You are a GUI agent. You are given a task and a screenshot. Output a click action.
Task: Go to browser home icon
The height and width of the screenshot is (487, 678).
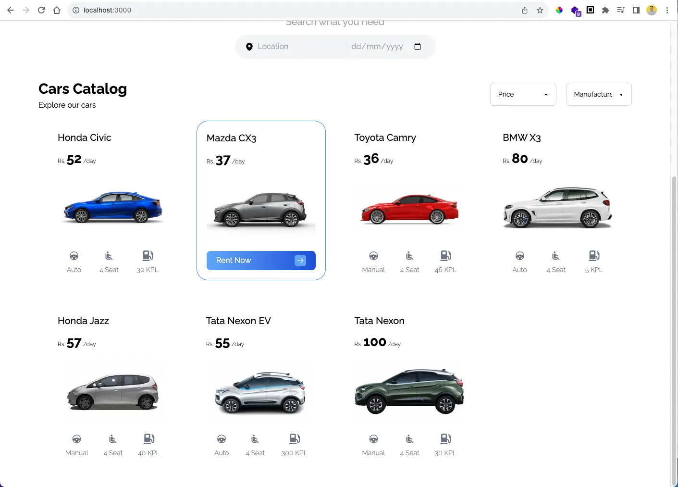57,10
